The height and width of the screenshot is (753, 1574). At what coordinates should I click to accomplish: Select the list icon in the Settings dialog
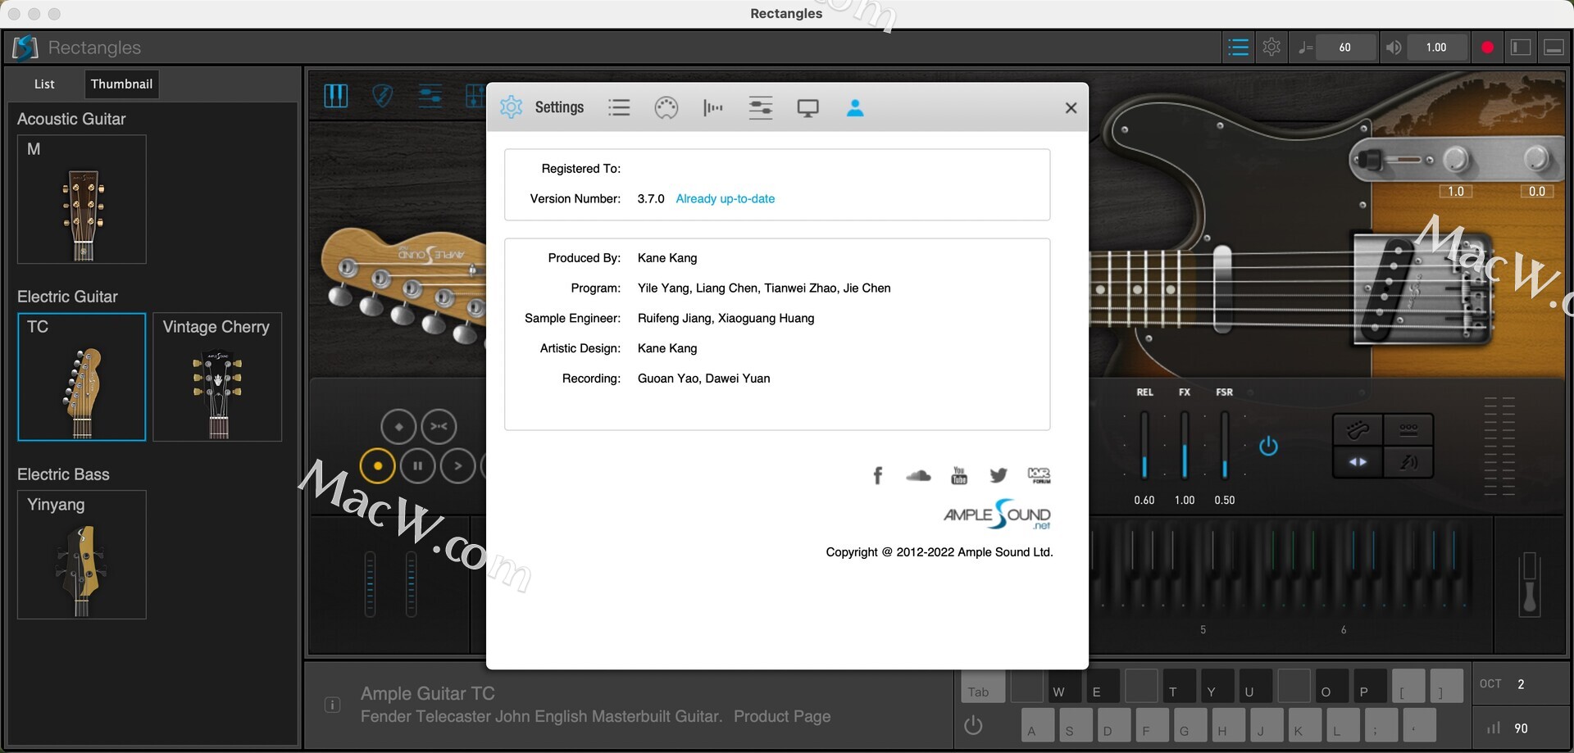point(619,107)
